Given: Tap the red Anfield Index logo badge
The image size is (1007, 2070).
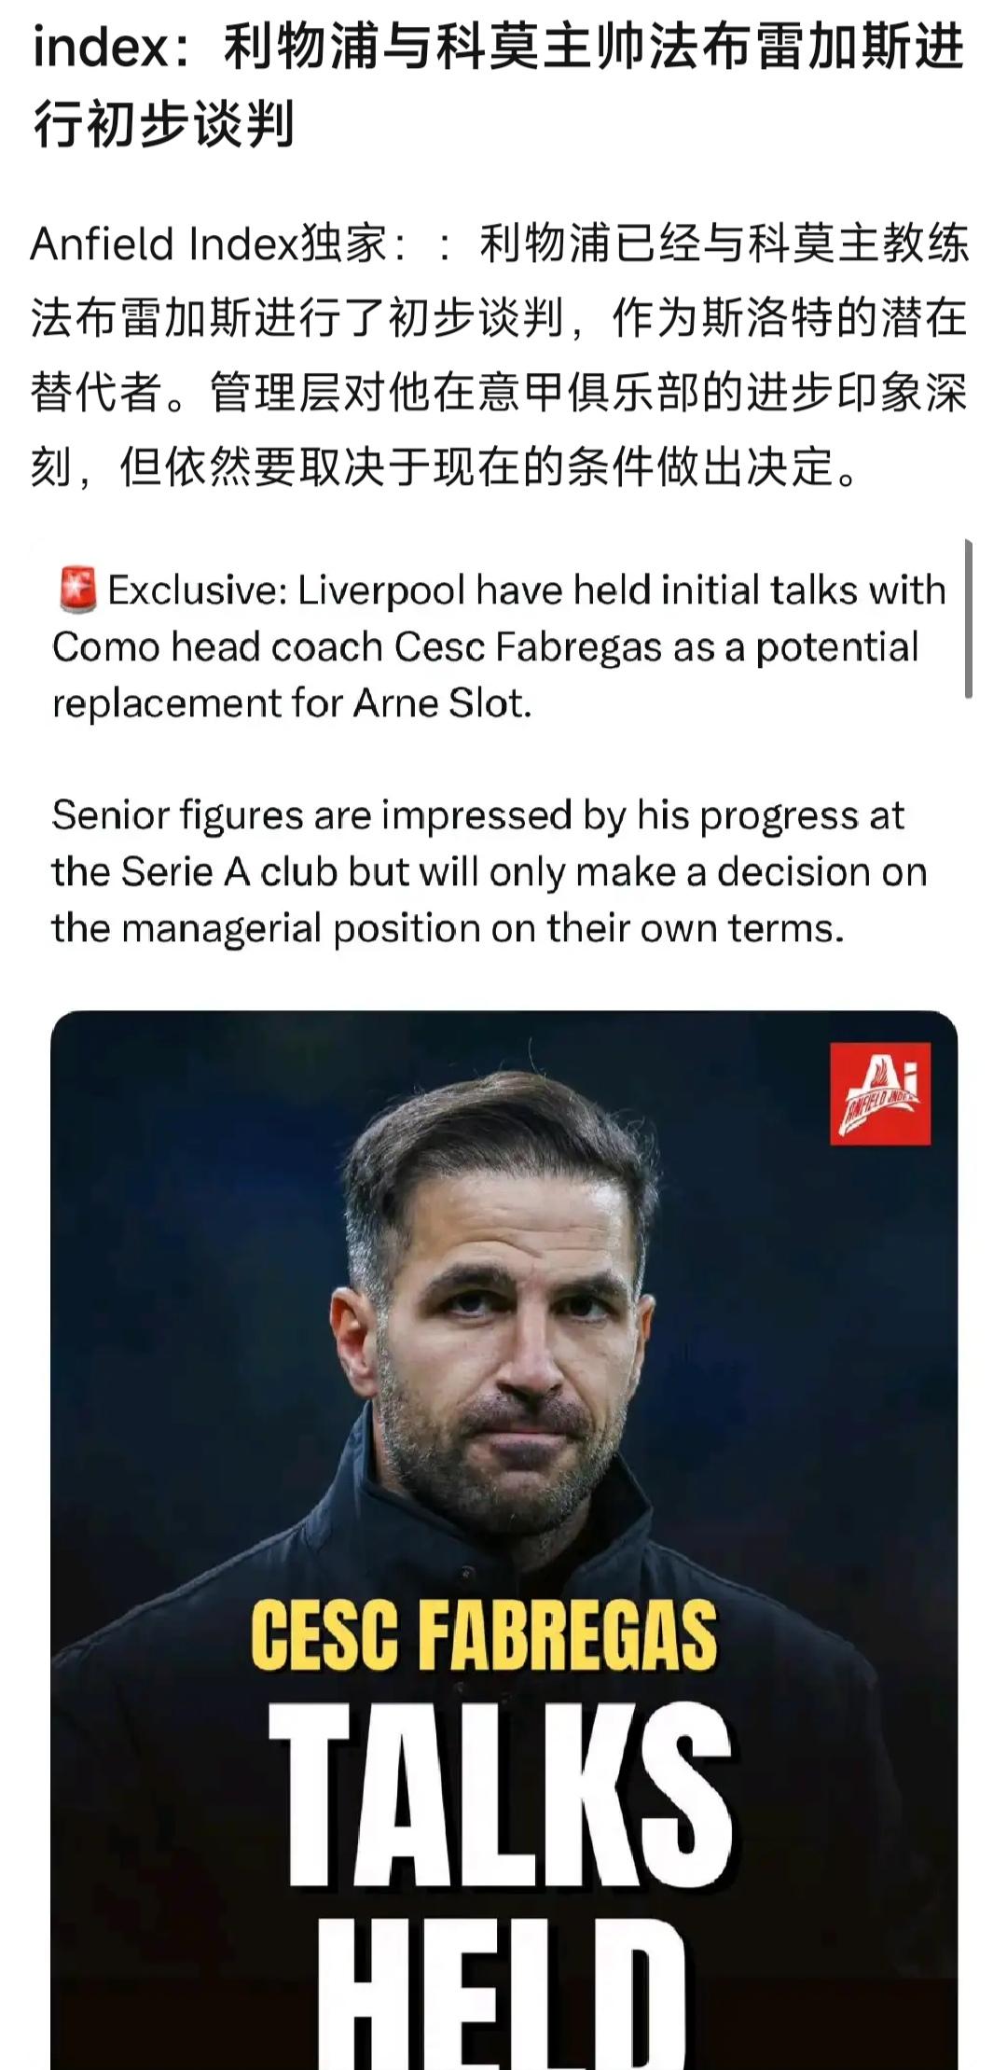Looking at the screenshot, I should pos(879,1093).
